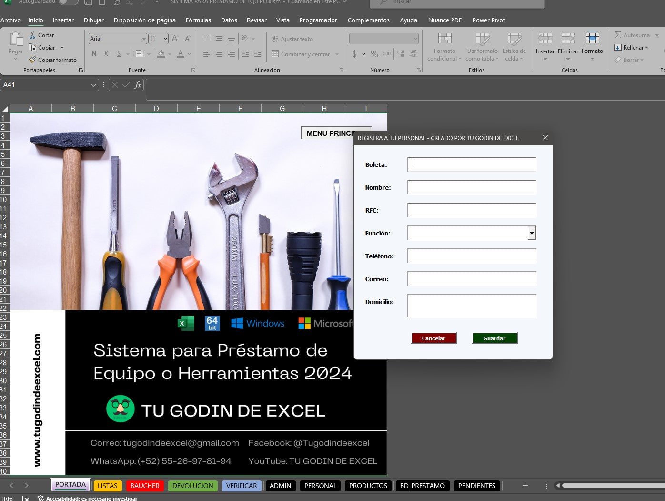This screenshot has width=665, height=501.
Task: Decrease font size button
Action: tap(188, 39)
